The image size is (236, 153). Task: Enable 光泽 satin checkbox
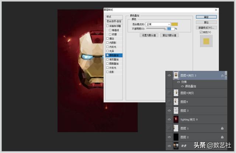pos(107,51)
